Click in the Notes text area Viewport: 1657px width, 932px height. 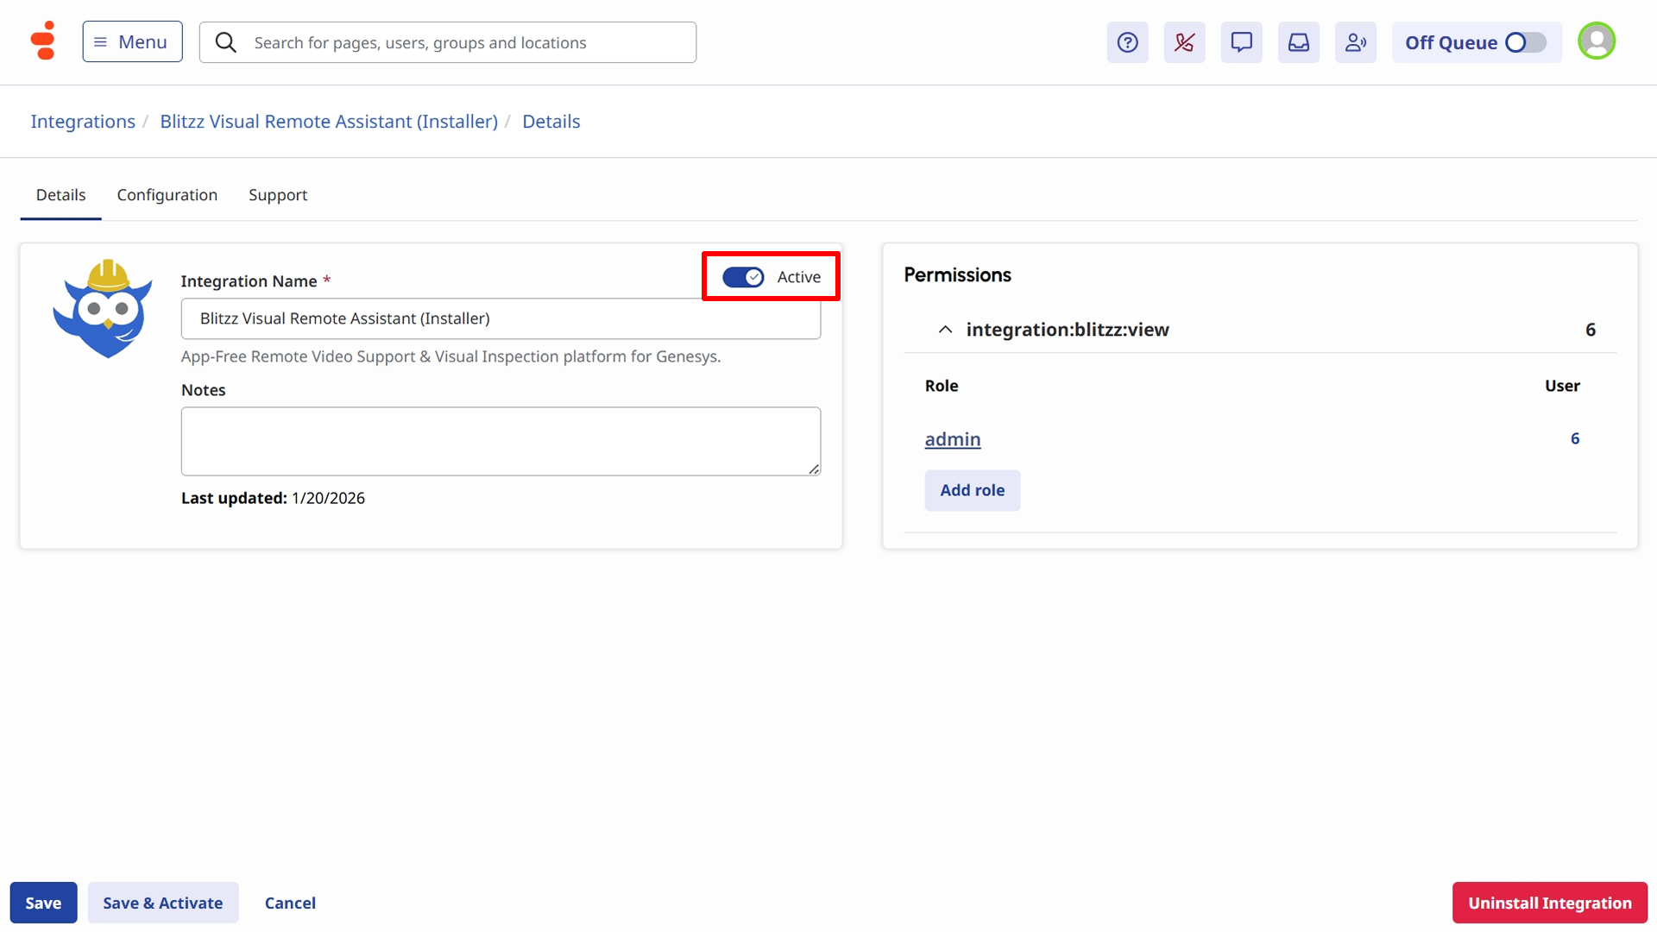point(501,441)
